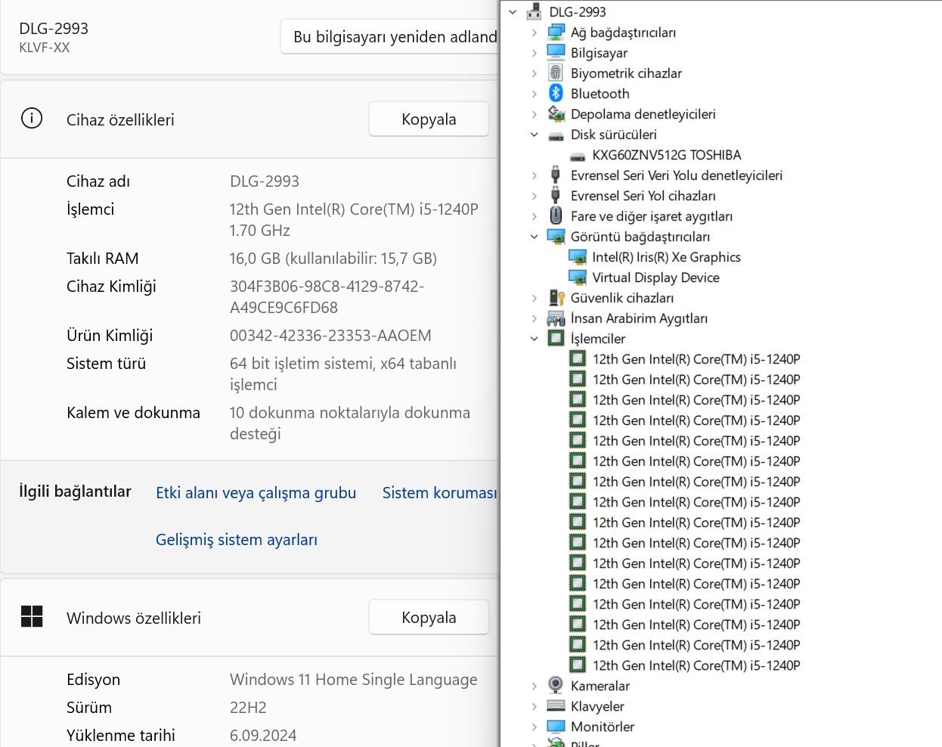Click the device ID value starting 304F3B06
Viewport: 942px width, 747px height.
[327, 296]
